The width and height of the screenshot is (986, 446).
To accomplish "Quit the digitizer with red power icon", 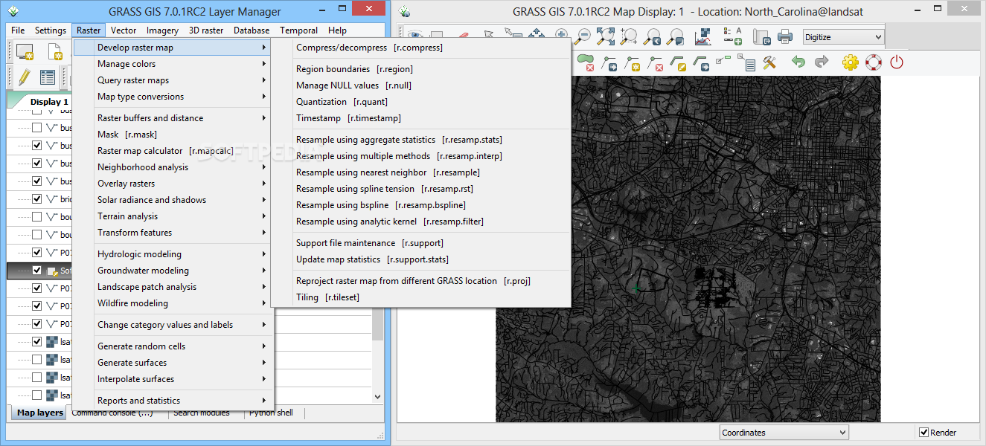I will 897,62.
